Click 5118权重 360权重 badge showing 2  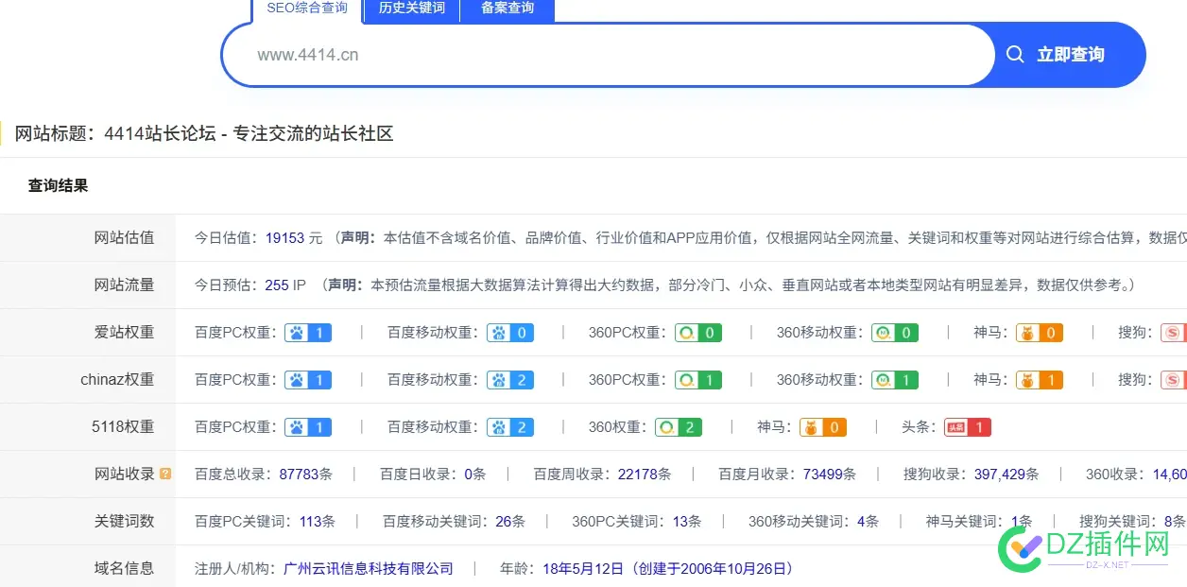click(679, 427)
